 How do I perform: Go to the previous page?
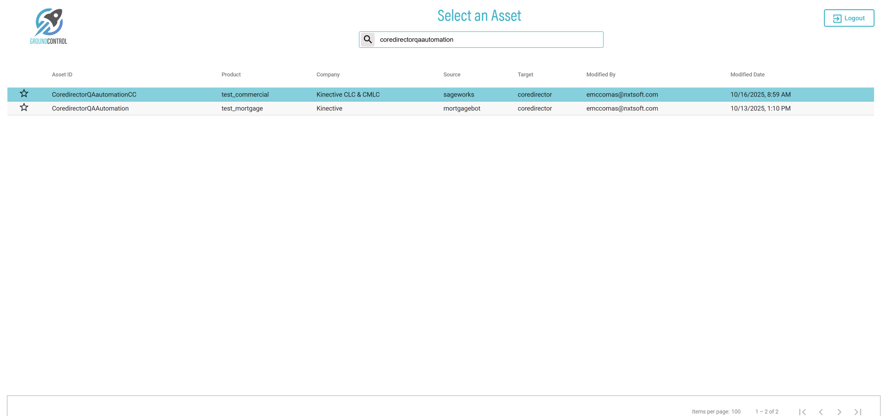click(821, 411)
